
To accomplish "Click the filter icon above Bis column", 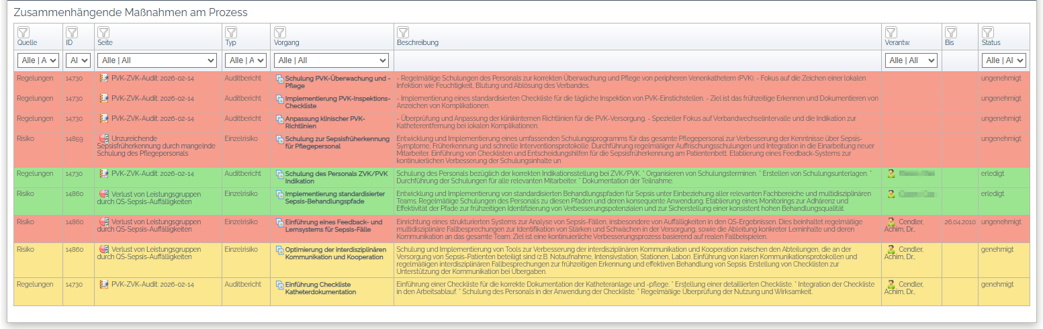I will 951,32.
